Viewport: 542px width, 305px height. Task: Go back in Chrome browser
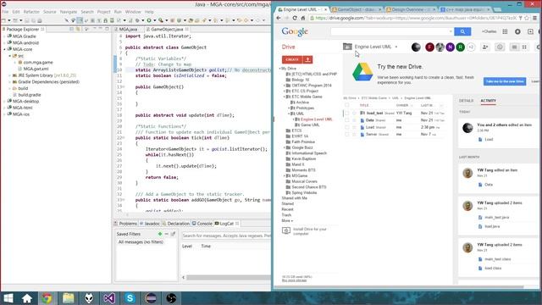coord(279,18)
